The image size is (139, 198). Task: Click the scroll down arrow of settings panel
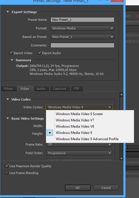click(x=121, y=158)
